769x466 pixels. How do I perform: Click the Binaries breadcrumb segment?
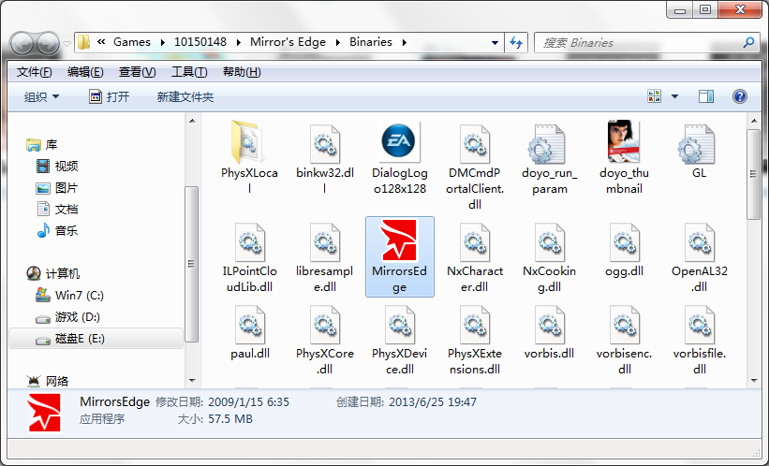tap(370, 42)
